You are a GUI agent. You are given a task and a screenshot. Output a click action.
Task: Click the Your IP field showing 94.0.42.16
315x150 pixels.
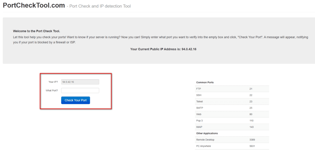point(80,82)
